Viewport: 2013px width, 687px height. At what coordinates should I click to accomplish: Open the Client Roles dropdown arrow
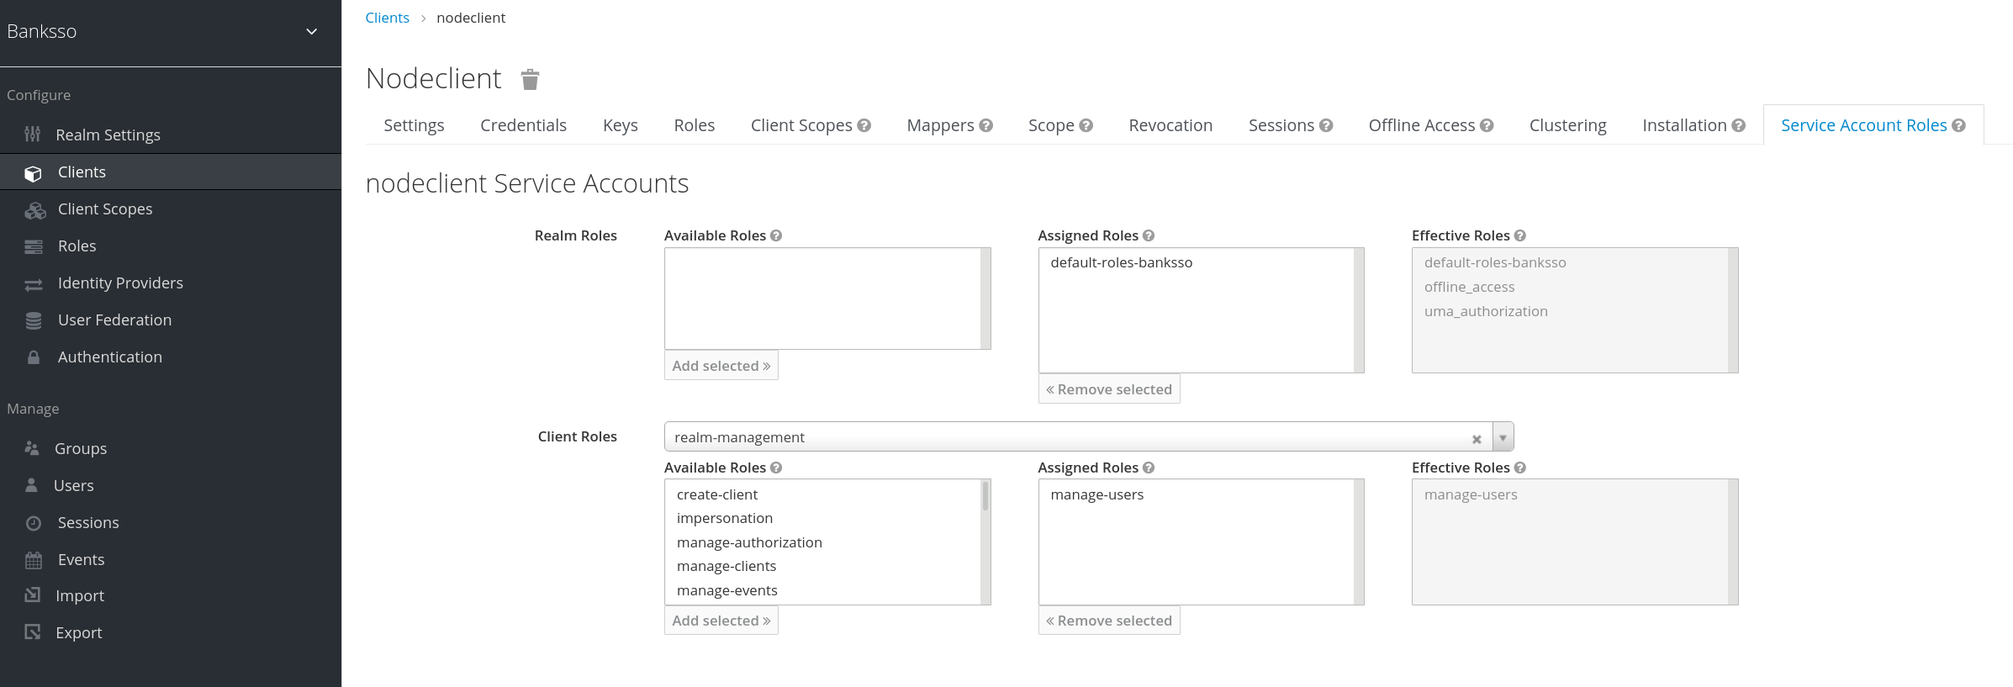click(1503, 437)
